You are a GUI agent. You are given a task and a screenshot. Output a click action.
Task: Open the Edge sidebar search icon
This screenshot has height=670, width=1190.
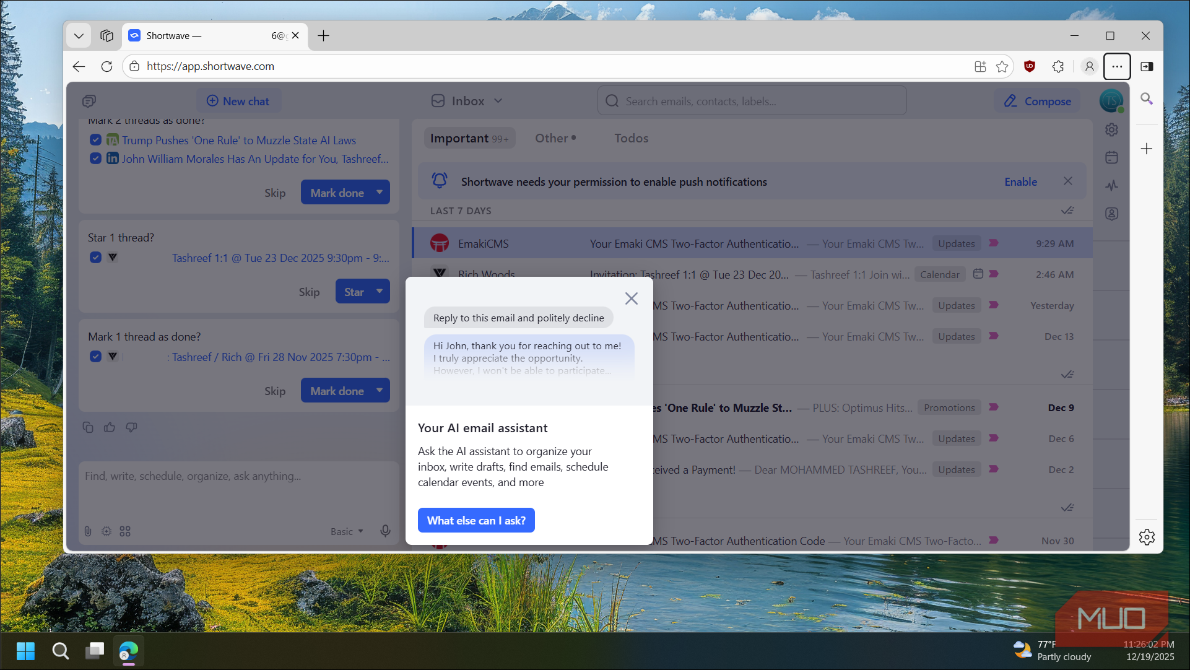tap(1147, 99)
